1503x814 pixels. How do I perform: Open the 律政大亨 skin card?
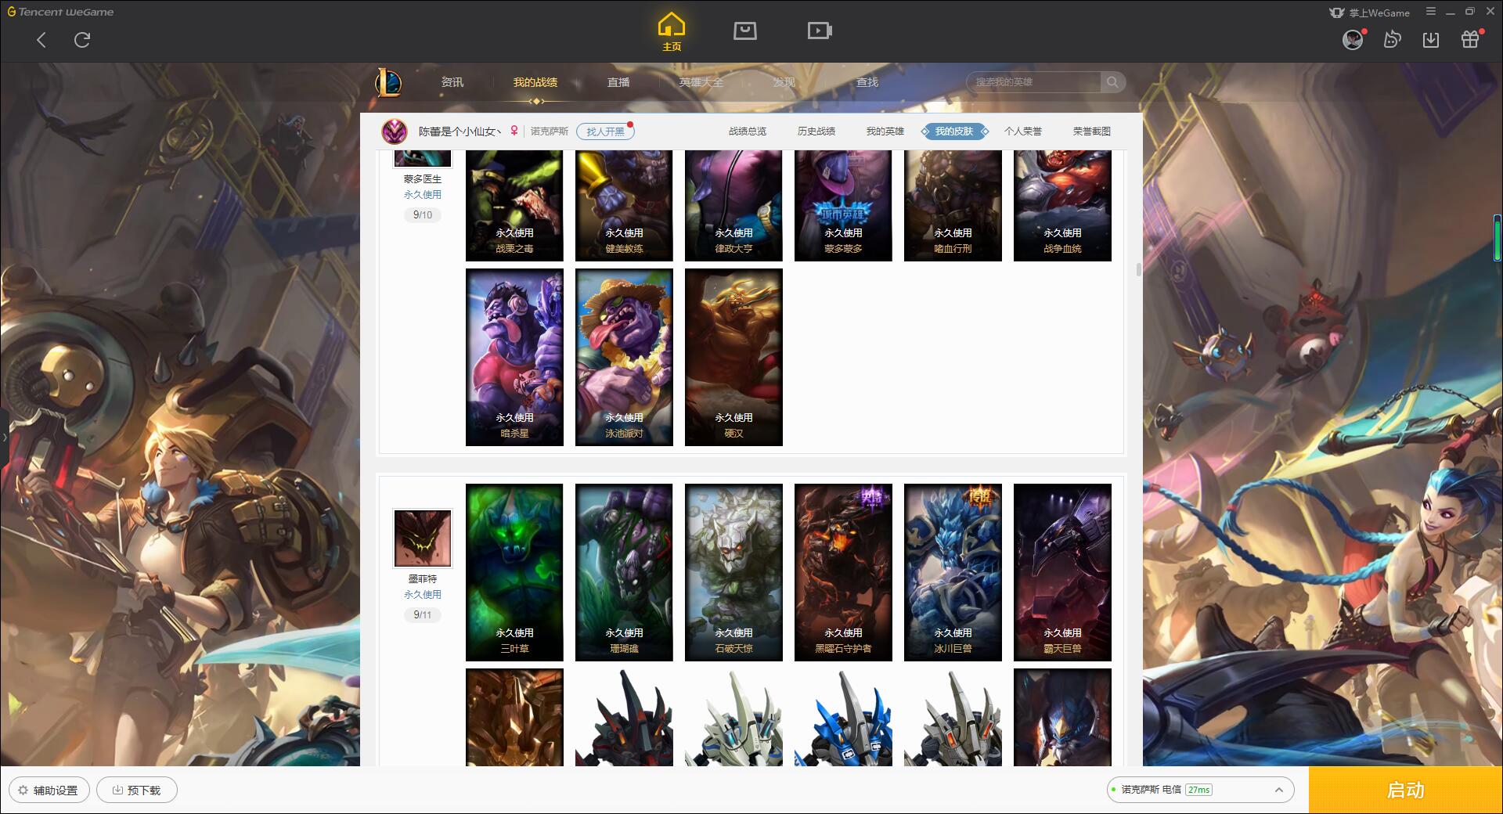click(733, 205)
